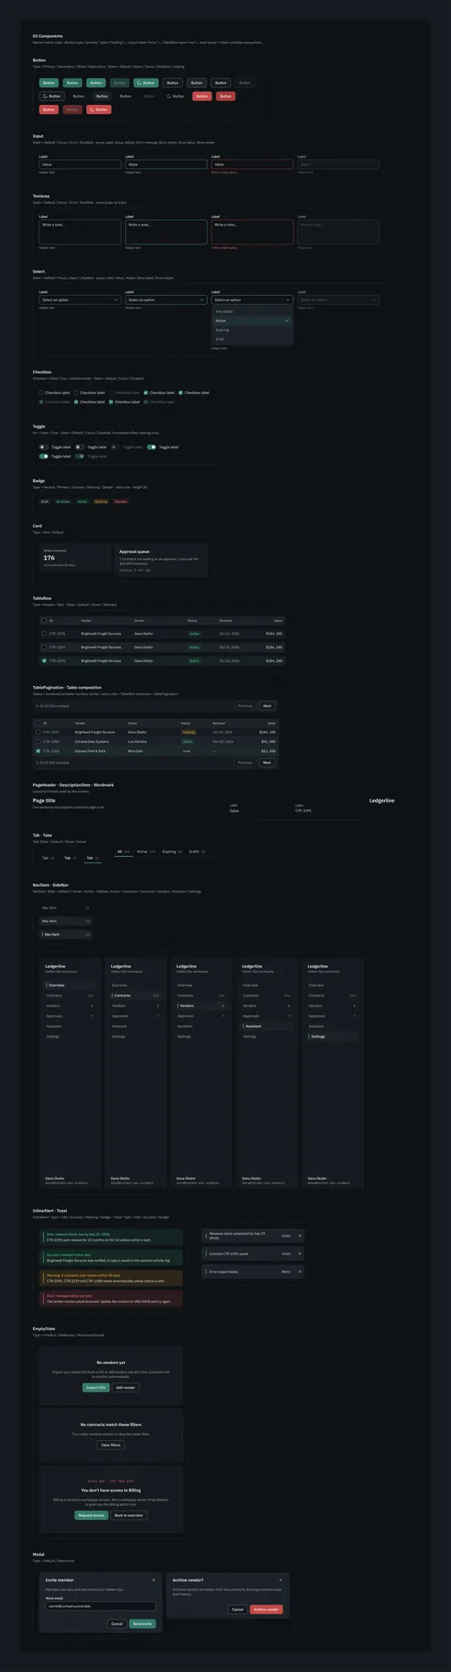The height and width of the screenshot is (1672, 451).
Task: Click the Value input showing 'Enter a valid value'
Action: 252,164
